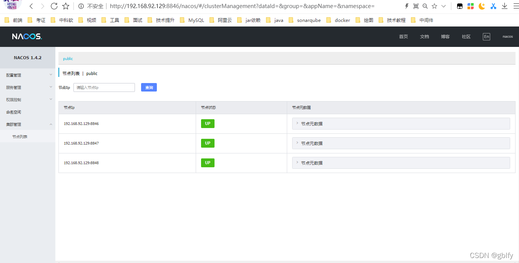Open the java bookmark folder
This screenshot has height=263, width=519.
[x=274, y=20]
